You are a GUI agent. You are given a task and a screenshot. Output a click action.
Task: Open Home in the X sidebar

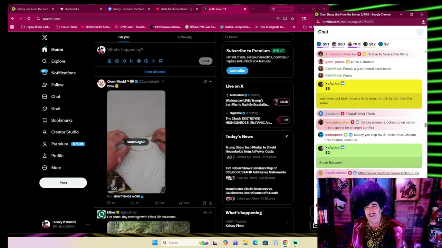[x=53, y=49]
